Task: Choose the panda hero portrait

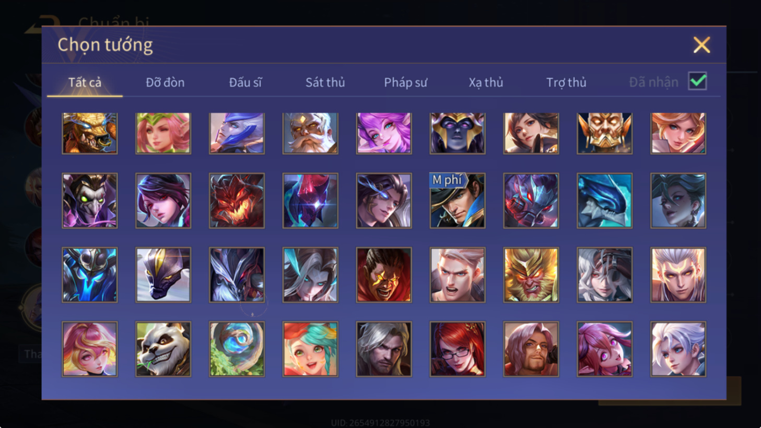Action: coord(163,349)
